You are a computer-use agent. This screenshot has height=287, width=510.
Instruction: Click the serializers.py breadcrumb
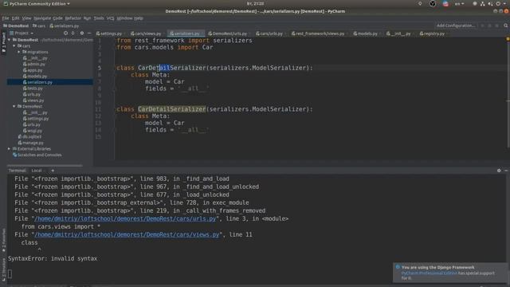click(65, 26)
